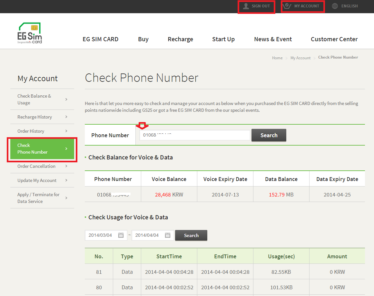Expand Check Balance & Usage arrow
This screenshot has height=296, width=374.
(66, 100)
